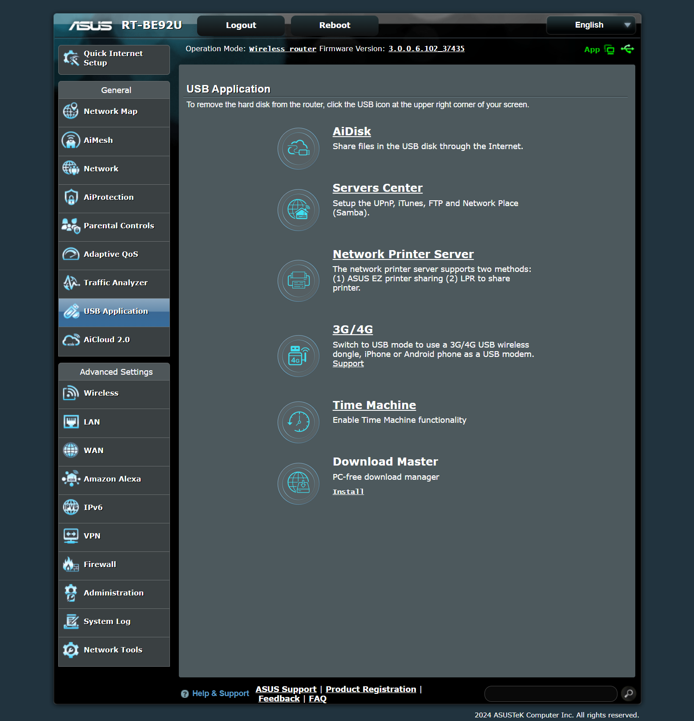
Task: Click the Help & Support question mark icon
Action: point(185,694)
